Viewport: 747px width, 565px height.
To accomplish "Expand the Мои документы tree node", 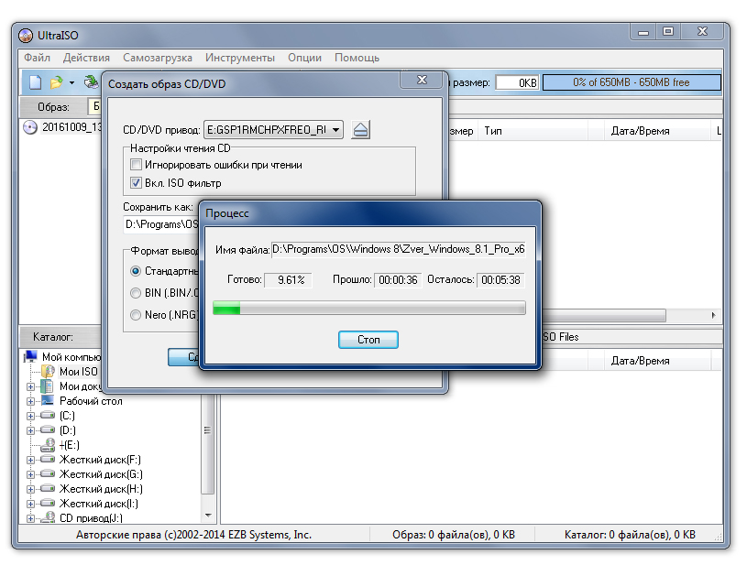I will pyautogui.click(x=30, y=386).
